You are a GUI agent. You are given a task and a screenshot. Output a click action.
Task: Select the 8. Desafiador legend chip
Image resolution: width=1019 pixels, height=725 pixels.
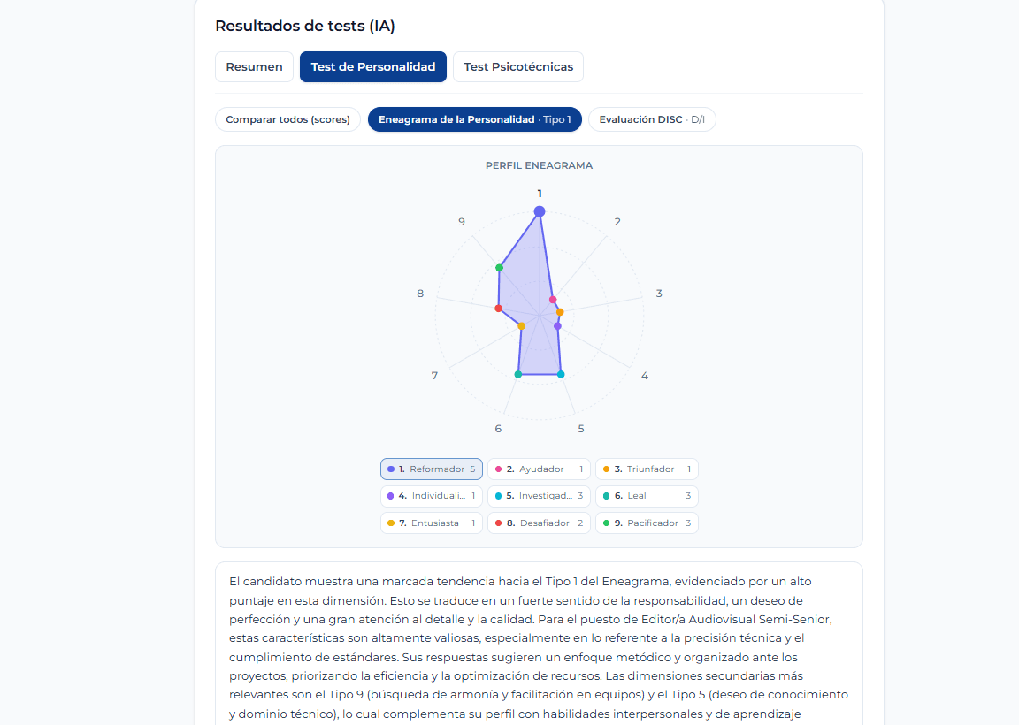point(539,523)
